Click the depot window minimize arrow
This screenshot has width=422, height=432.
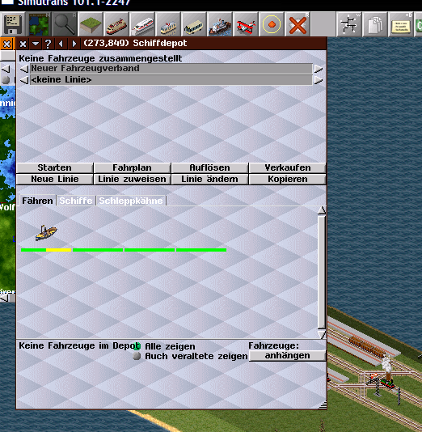(x=36, y=44)
